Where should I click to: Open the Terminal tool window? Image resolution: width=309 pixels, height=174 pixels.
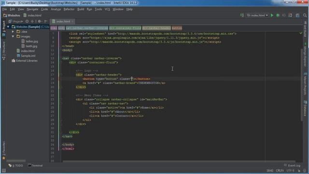[35, 165]
